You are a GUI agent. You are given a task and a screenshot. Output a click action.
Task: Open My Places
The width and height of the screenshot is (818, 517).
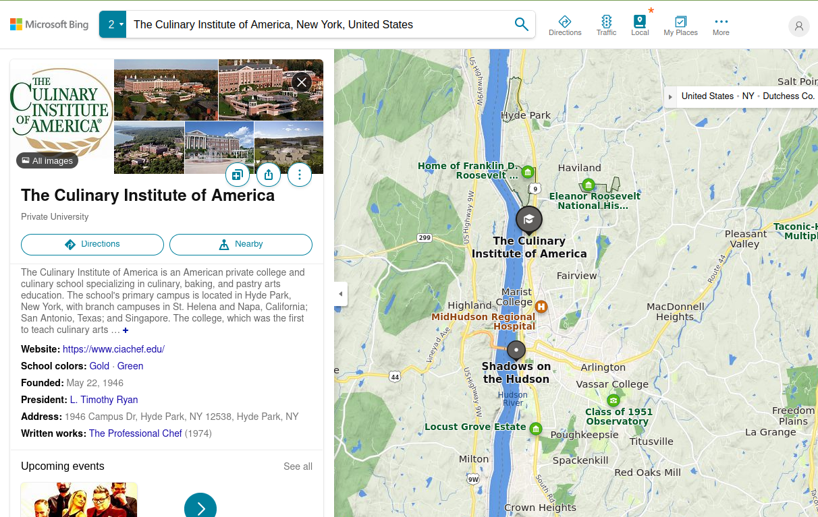click(x=680, y=26)
